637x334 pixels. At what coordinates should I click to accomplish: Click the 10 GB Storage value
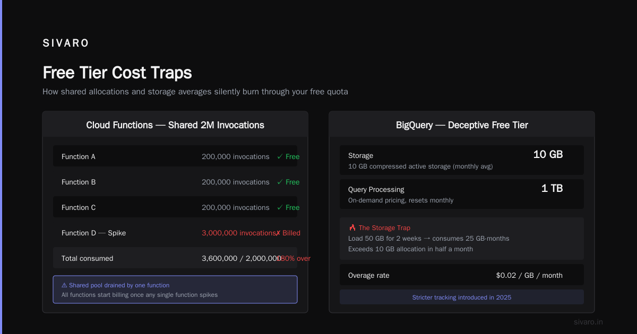click(548, 155)
